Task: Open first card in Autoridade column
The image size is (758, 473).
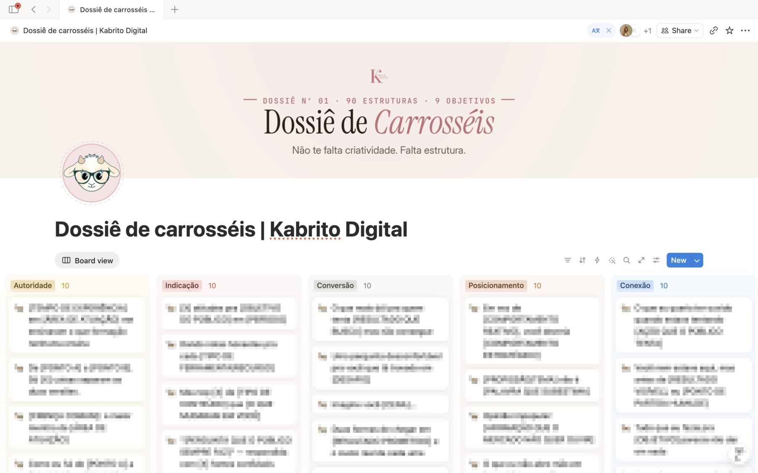Action: [x=77, y=325]
